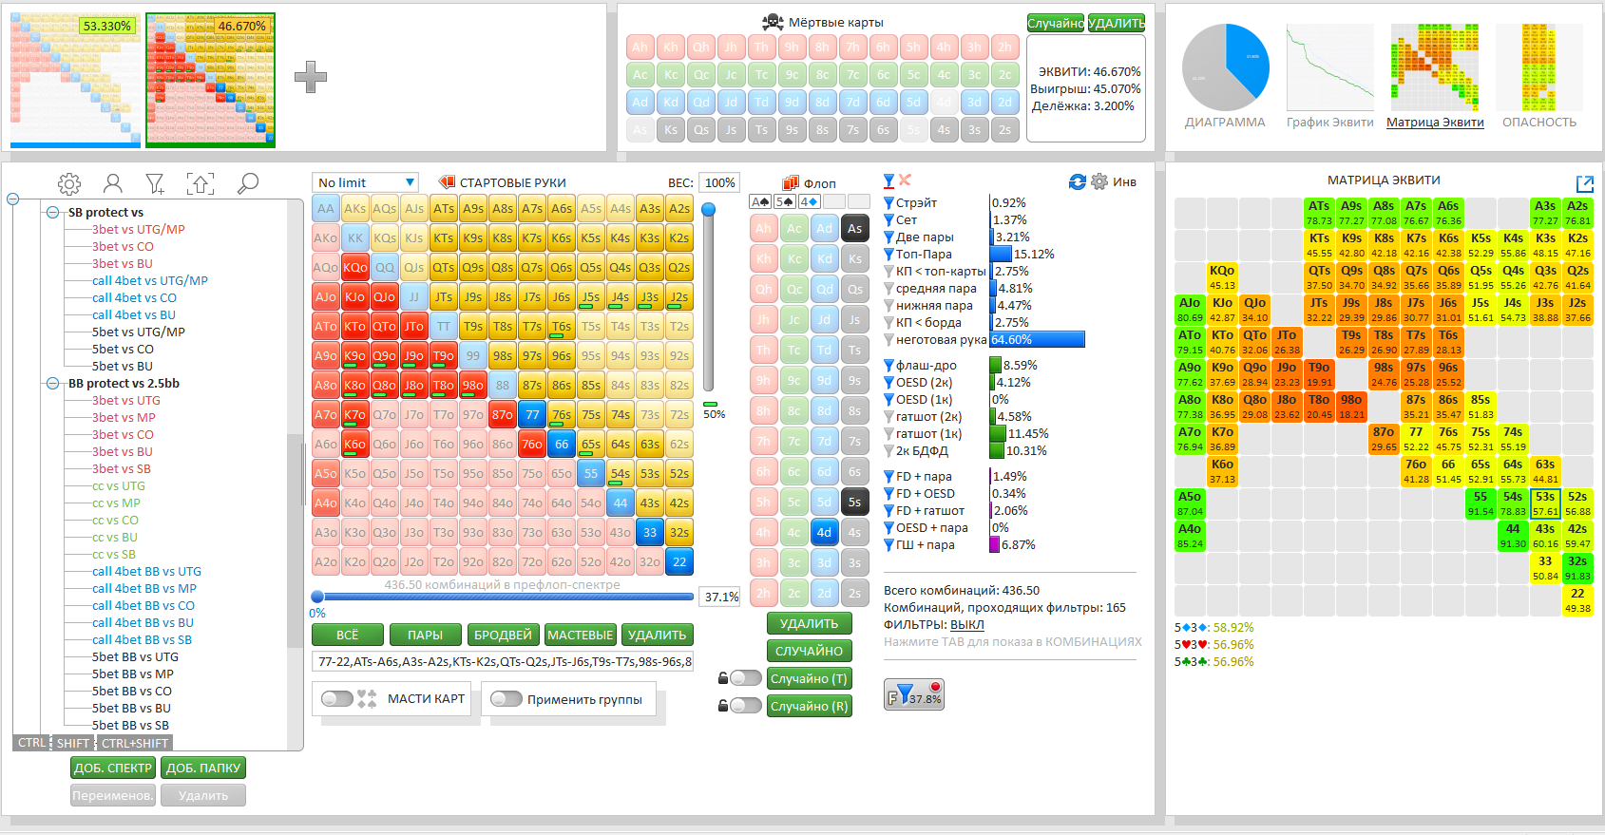Open statistics settings gear next to Инв
Viewport: 1605px width, 835px height.
click(x=1099, y=181)
